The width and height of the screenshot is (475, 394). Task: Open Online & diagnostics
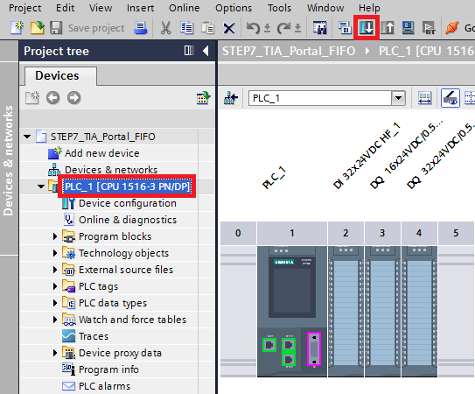click(128, 220)
